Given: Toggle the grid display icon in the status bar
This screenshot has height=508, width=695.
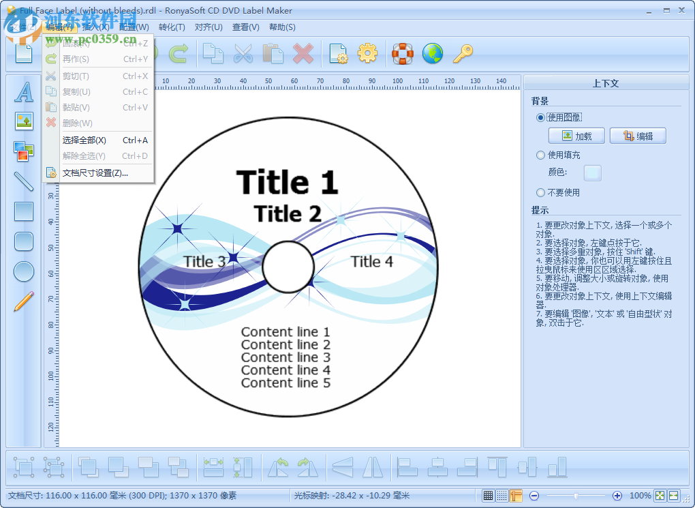Looking at the screenshot, I should (x=488, y=496).
